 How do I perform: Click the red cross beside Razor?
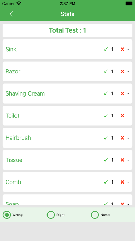pyautogui.click(x=122, y=71)
